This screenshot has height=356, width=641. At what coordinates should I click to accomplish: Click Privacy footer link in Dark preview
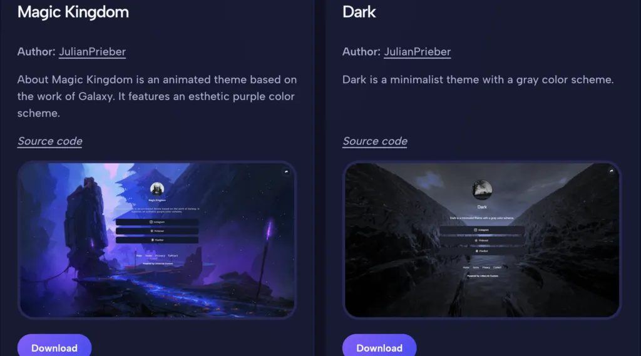coord(486,267)
